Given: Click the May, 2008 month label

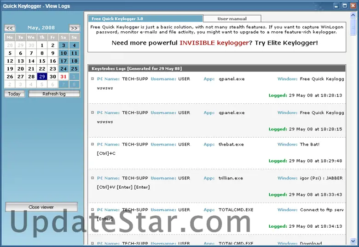Looking at the screenshot, I should (x=41, y=28).
